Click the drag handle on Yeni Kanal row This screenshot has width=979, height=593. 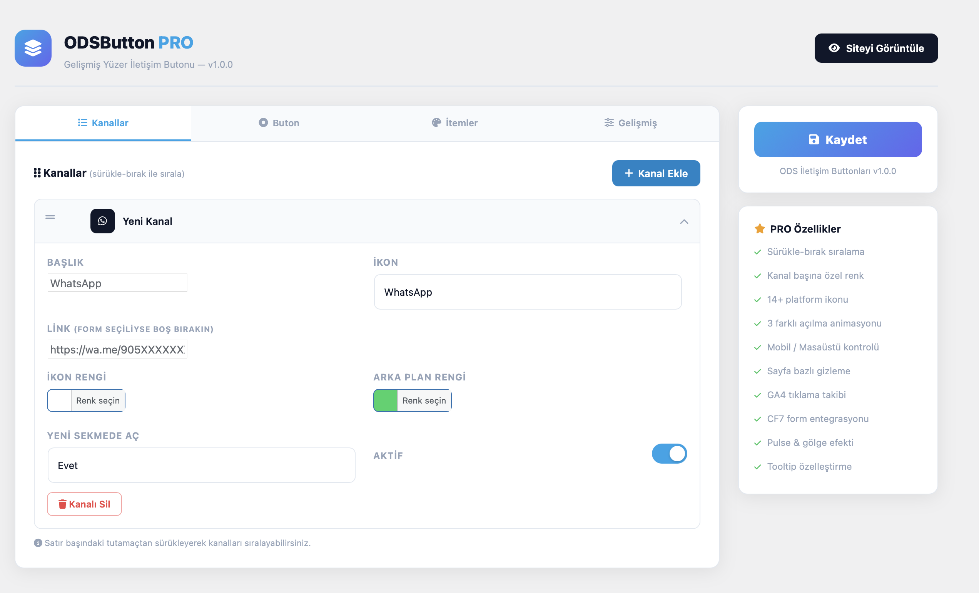pyautogui.click(x=50, y=217)
